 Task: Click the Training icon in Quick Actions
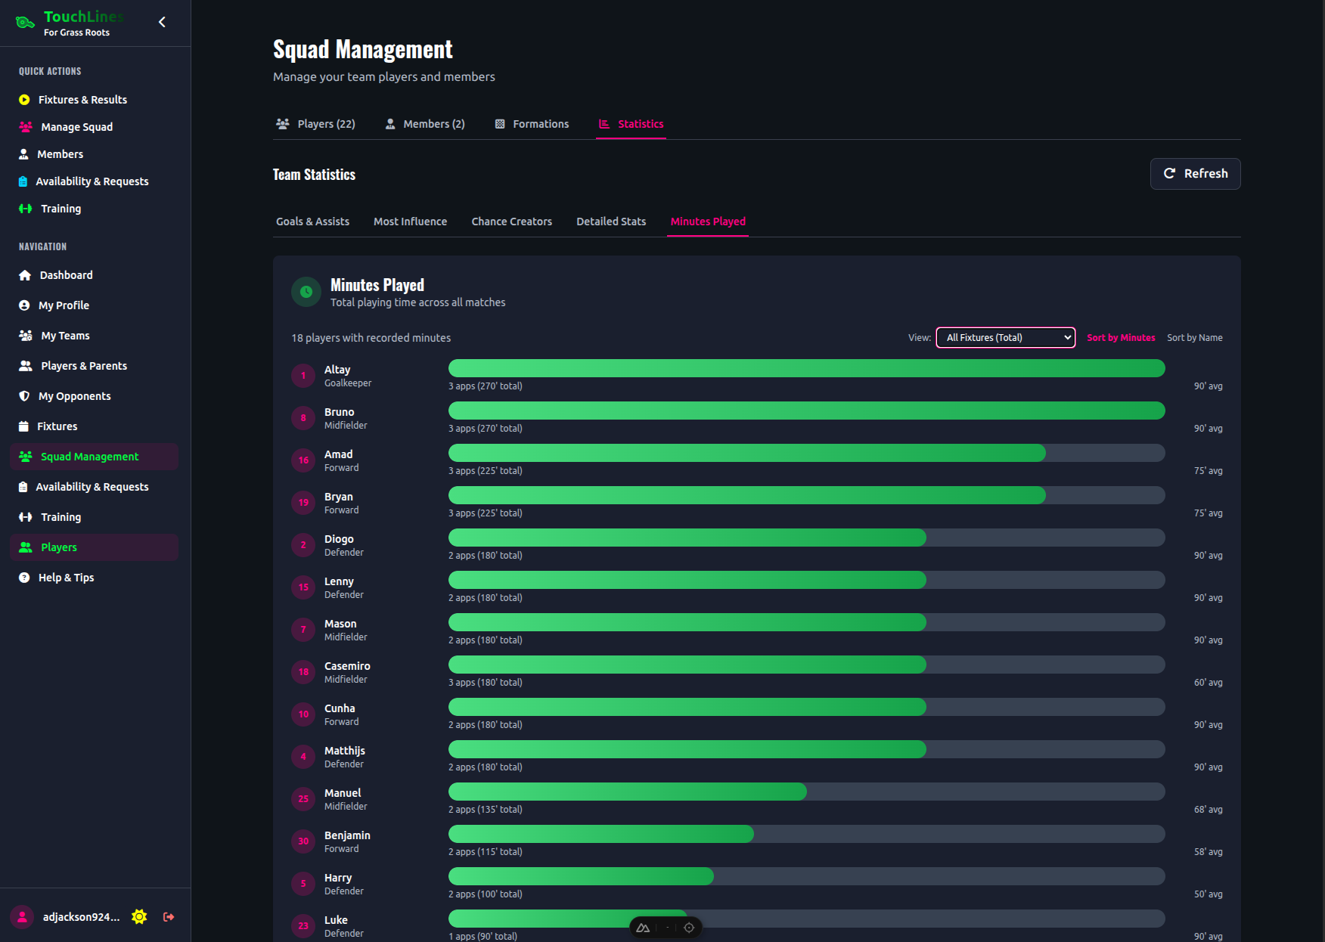[x=25, y=208]
